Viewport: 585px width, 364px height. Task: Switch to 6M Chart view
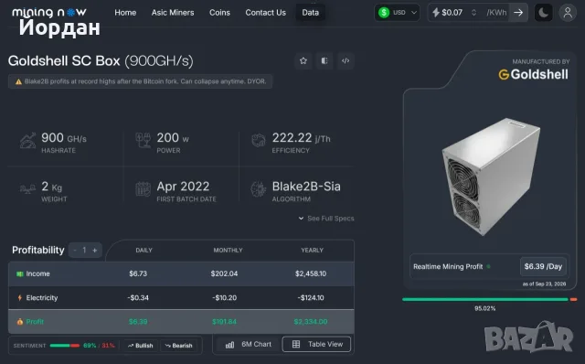click(249, 344)
